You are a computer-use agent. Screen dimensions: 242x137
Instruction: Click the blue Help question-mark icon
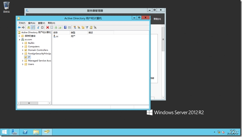point(65,27)
